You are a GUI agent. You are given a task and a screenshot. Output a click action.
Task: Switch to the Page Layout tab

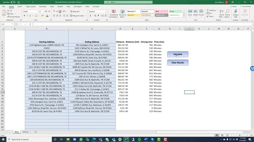coord(31,7)
